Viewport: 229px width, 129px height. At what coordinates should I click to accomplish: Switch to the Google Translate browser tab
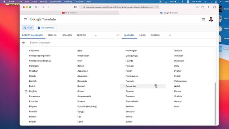(169, 13)
